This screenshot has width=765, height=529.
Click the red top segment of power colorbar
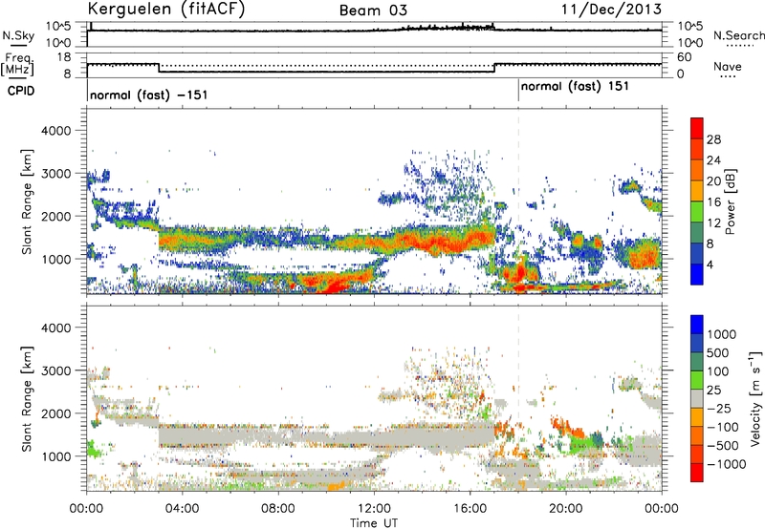point(697,128)
